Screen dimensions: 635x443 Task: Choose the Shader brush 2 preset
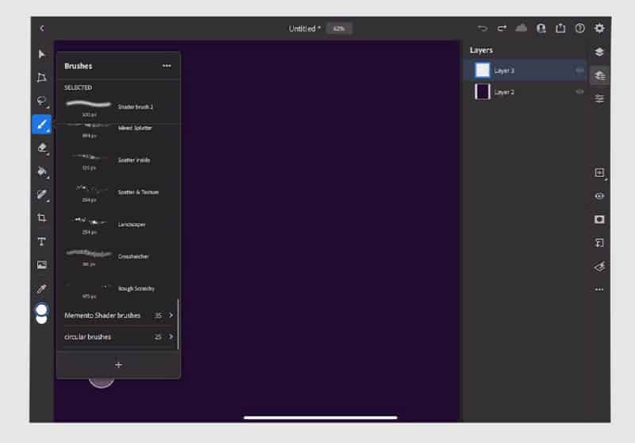tap(118, 108)
